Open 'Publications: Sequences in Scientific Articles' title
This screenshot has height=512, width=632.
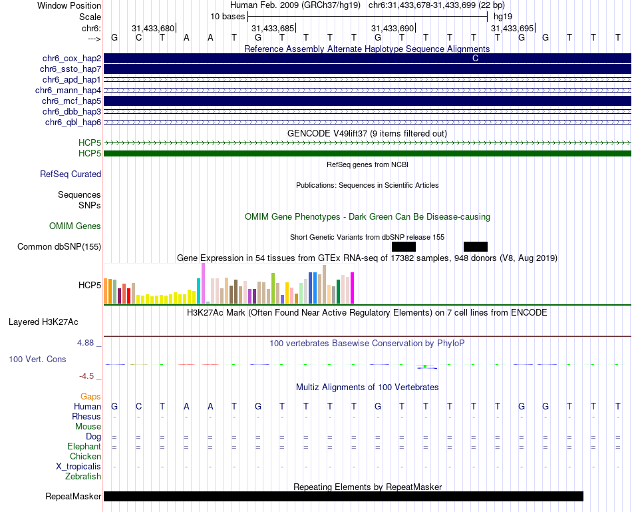[x=367, y=185]
